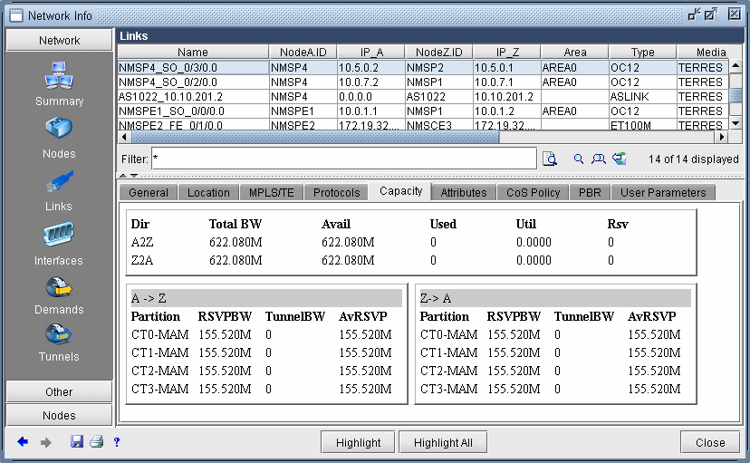Image resolution: width=750 pixels, height=463 pixels.
Task: Click the binoculars find icon
Action: click(599, 159)
